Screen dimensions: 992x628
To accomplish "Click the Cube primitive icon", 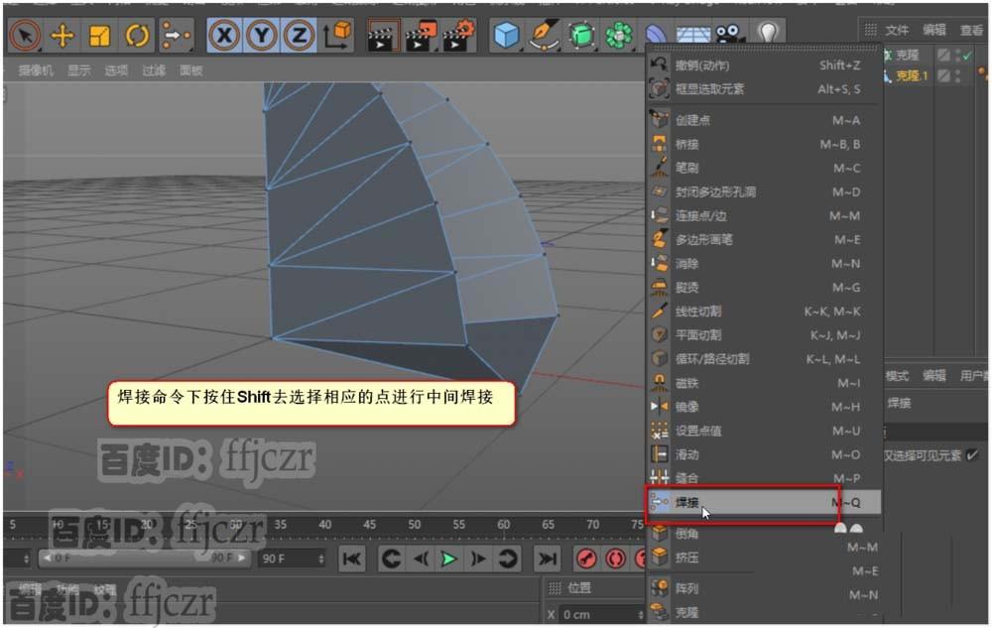I will (x=509, y=33).
